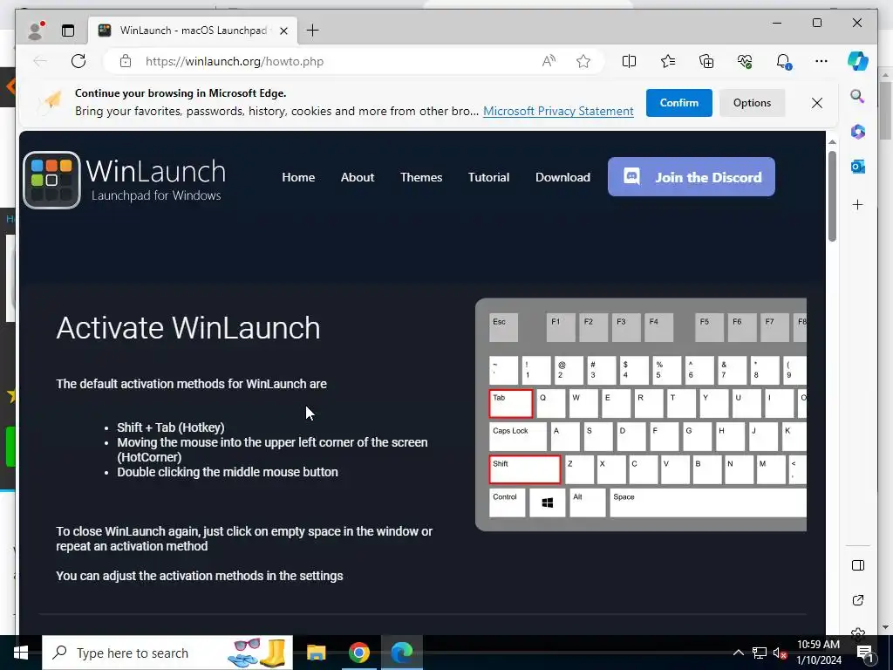Open Google Chrome from taskbar
Screen dimensions: 893x670
(358, 653)
